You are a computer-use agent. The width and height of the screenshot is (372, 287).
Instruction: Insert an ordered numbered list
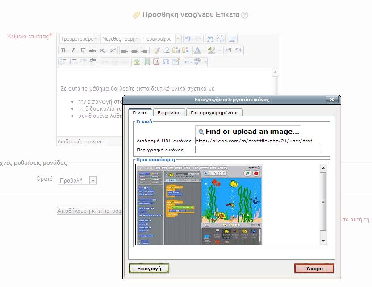73,62
